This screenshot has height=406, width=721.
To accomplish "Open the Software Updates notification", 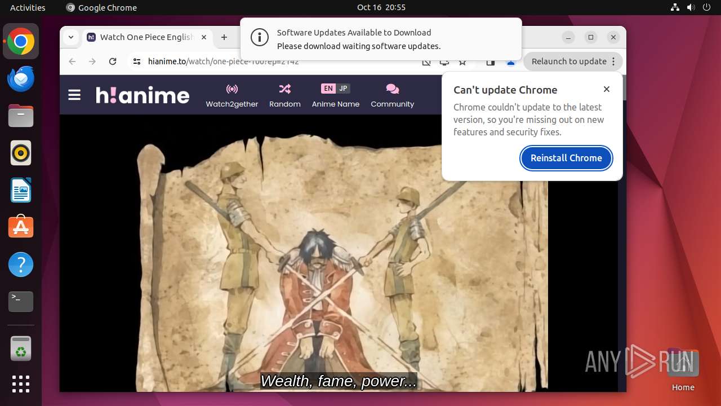I will pos(381,39).
